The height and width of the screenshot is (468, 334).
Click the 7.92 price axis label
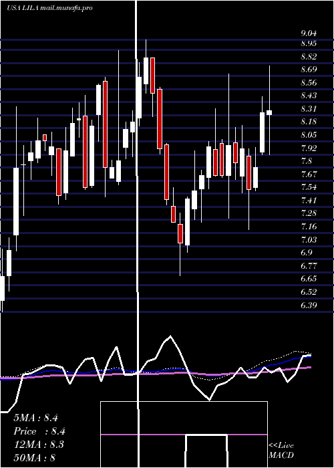pyautogui.click(x=309, y=148)
